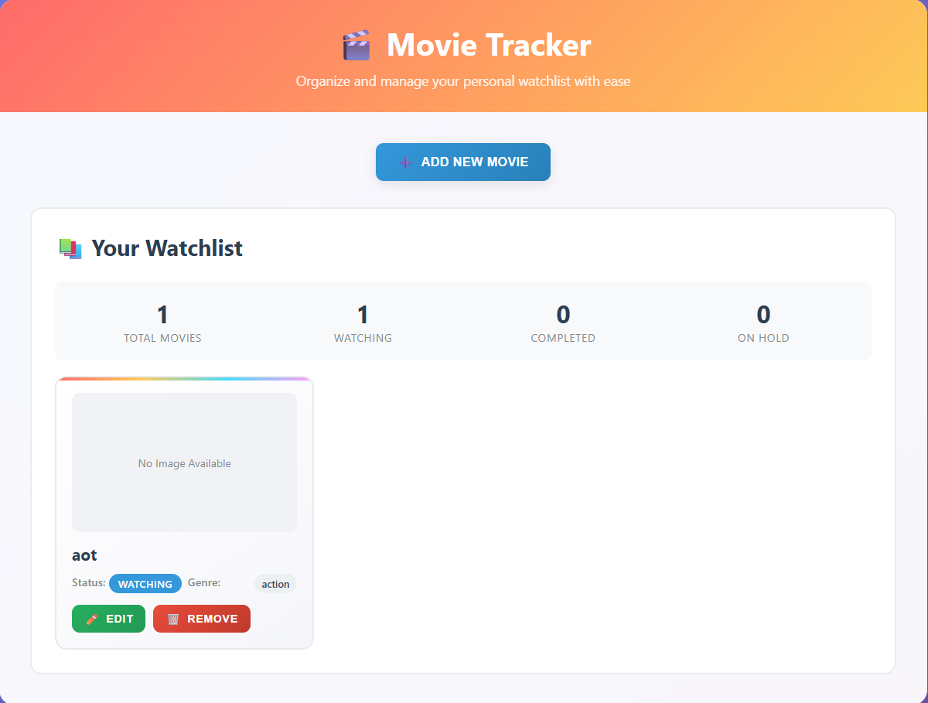Click the clapperboard icon in the header
928x703 pixels.
[357, 46]
